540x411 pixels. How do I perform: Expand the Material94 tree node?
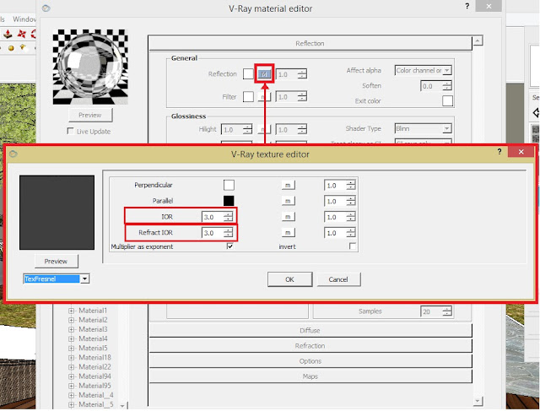[71, 376]
